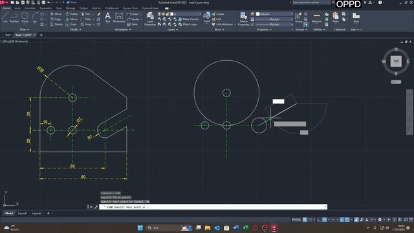This screenshot has height=233, width=414.
Task: Click the command line input
Action: [213, 207]
